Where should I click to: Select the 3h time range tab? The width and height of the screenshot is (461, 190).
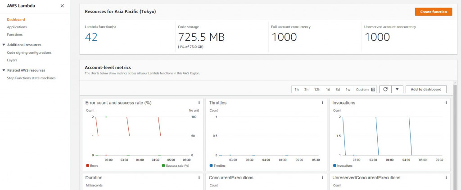[306, 90]
